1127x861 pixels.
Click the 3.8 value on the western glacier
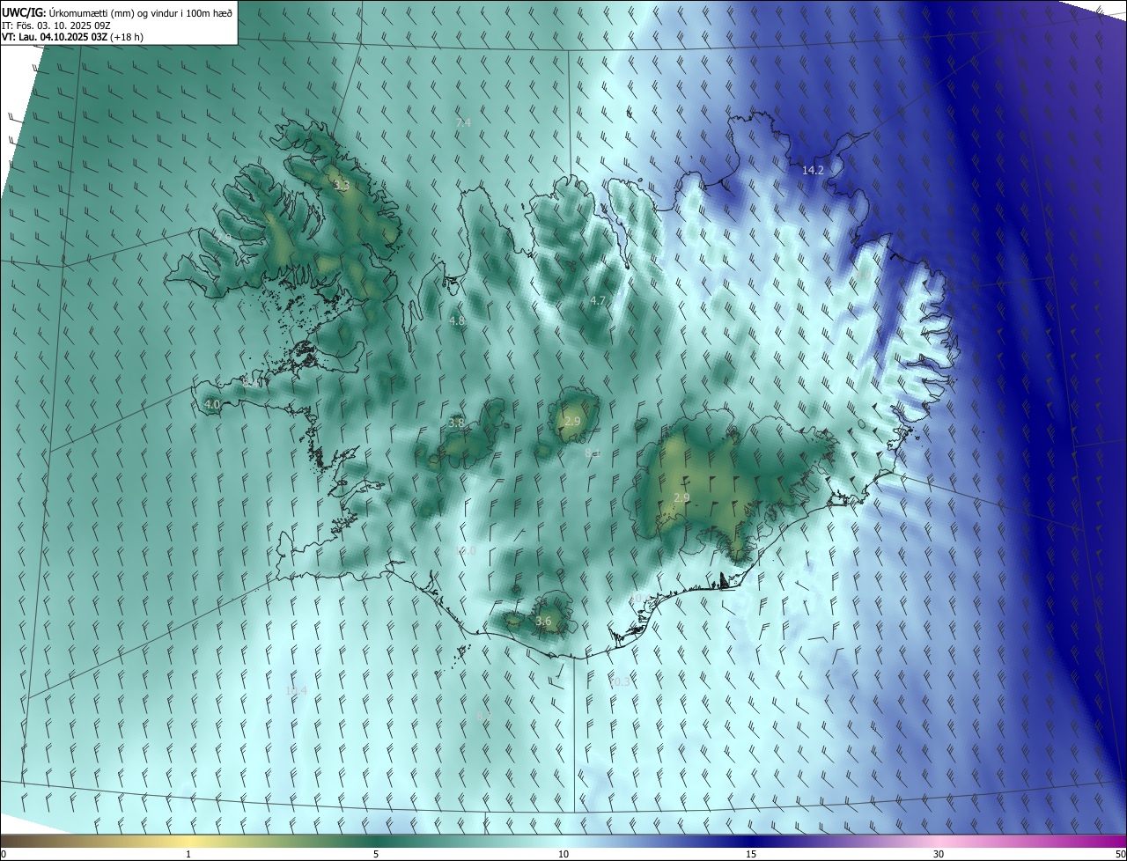[456, 423]
